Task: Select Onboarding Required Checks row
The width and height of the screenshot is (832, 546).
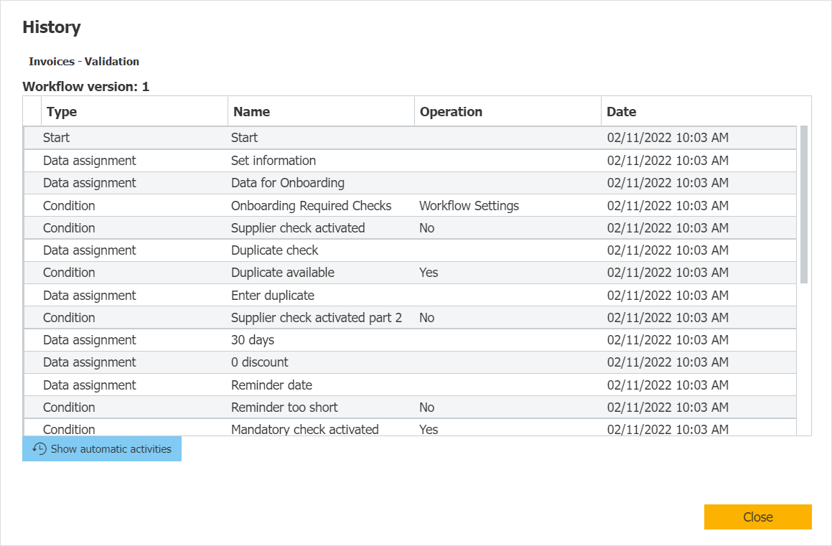Action: coord(311,206)
